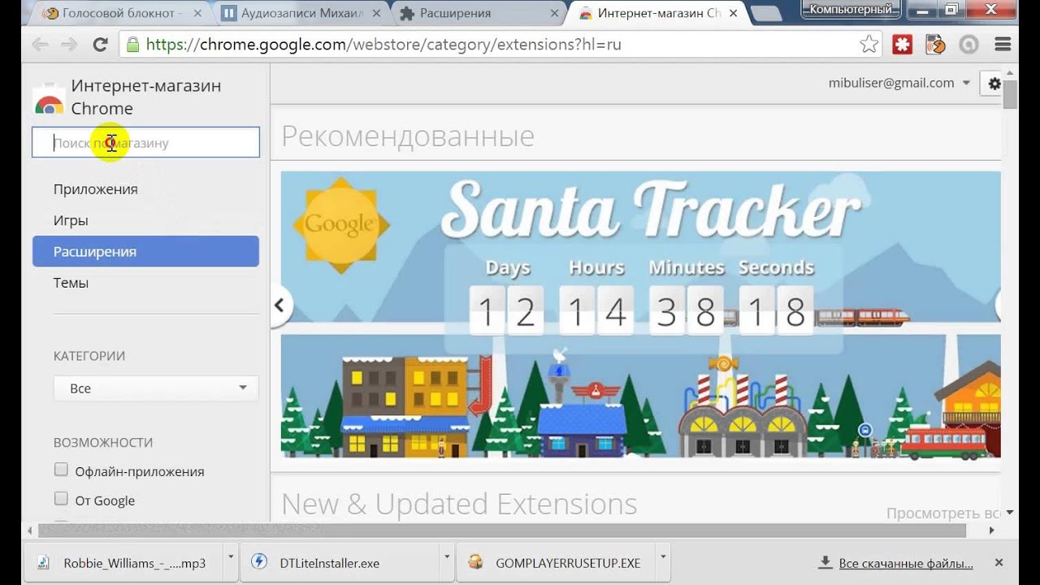1040x585 pixels.
Task: Focus the Поиск по магазину search field
Action: pyautogui.click(x=145, y=142)
